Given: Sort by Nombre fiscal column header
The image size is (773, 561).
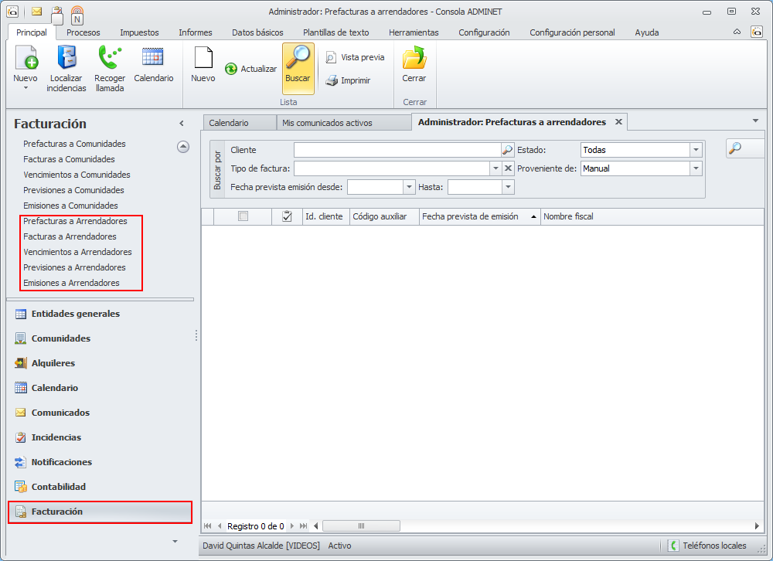Looking at the screenshot, I should [652, 216].
